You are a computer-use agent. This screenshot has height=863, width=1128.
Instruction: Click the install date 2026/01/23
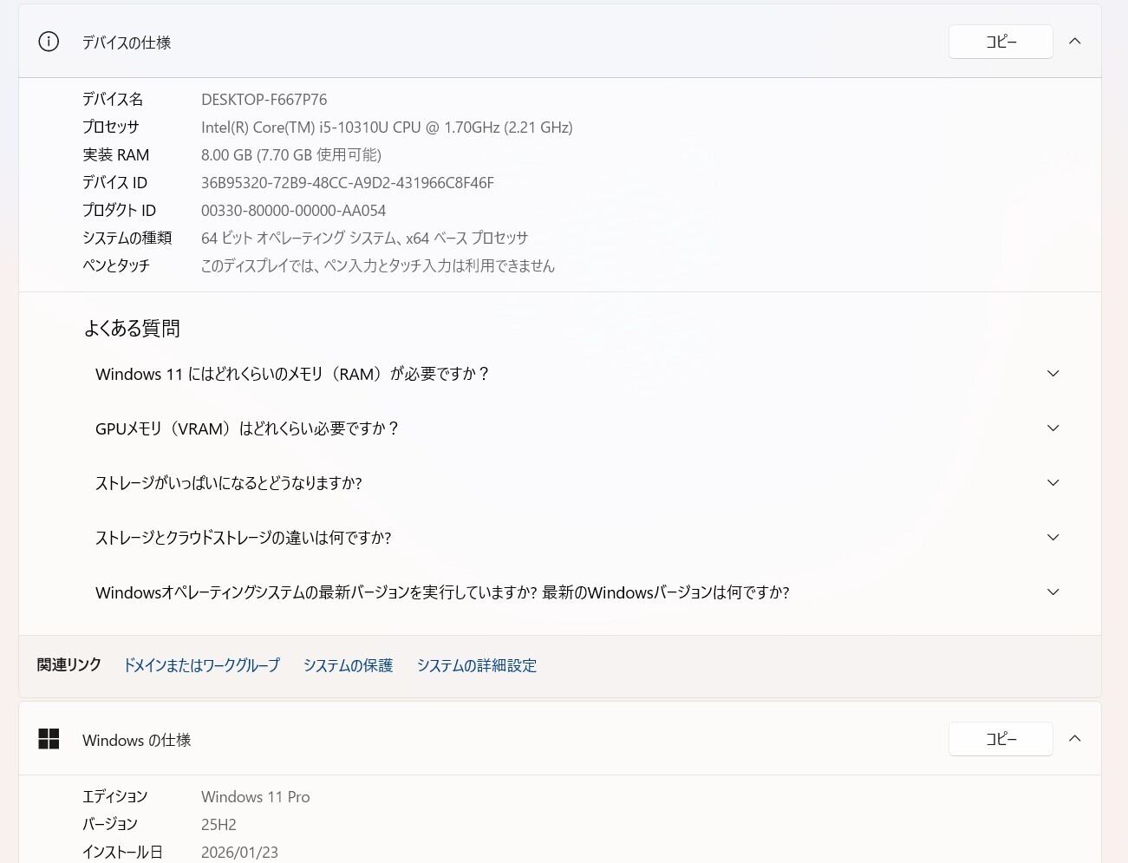(x=240, y=853)
